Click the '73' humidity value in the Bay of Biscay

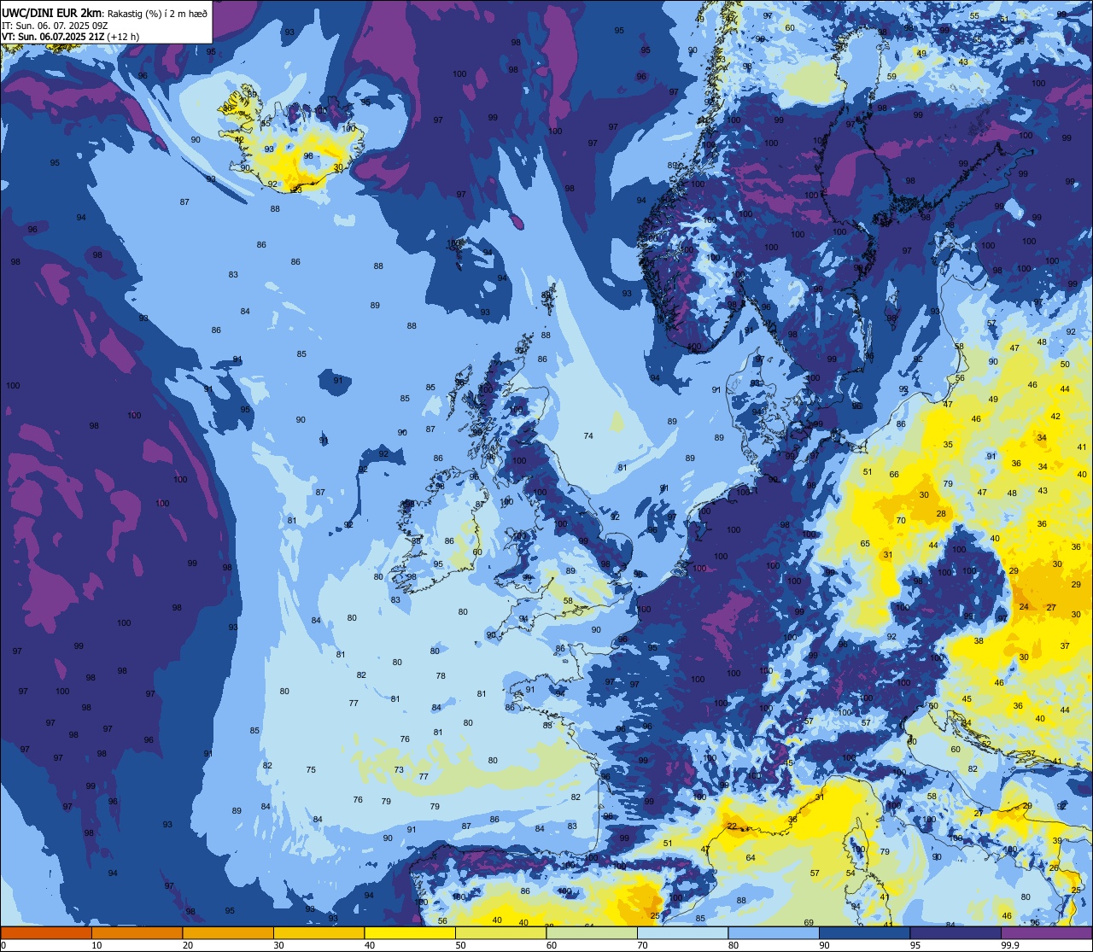pos(399,770)
